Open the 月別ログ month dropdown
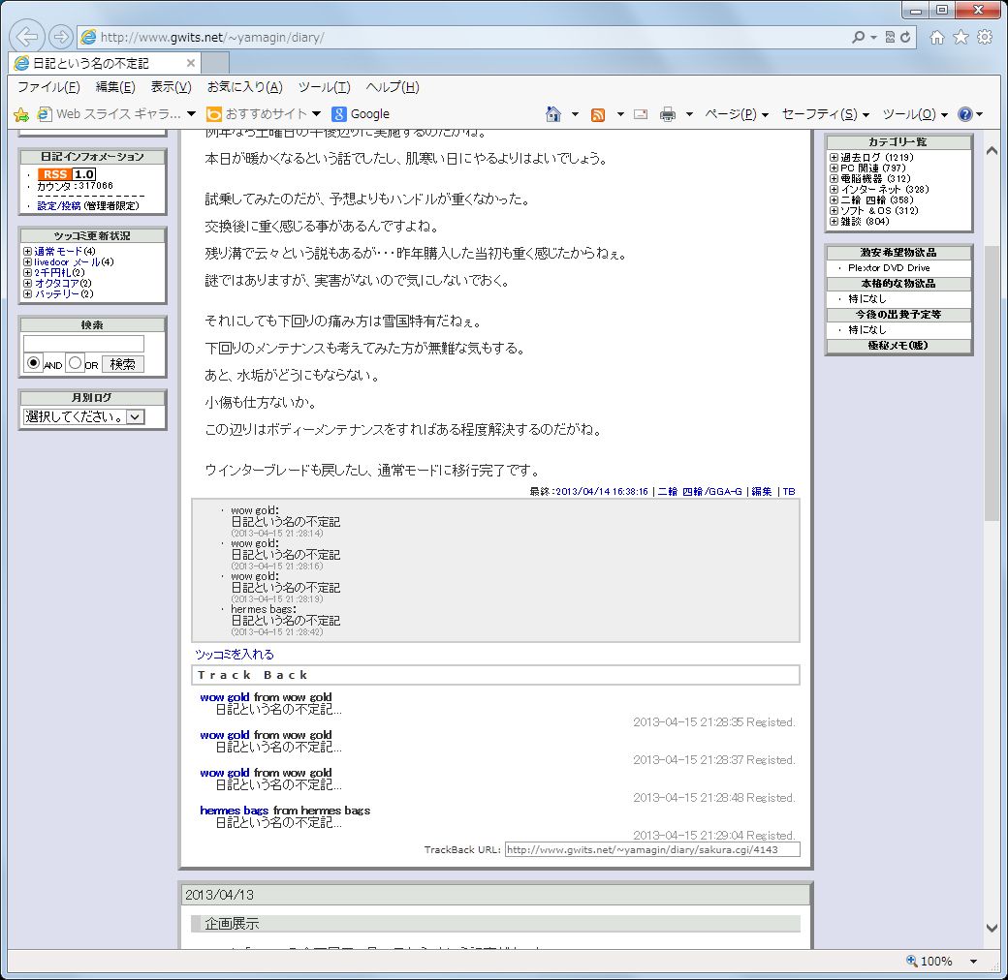The image size is (1008, 980). [x=135, y=416]
